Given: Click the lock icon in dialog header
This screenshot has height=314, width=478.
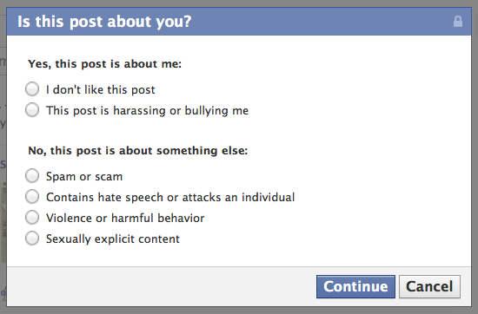Looking at the screenshot, I should click(x=457, y=22).
